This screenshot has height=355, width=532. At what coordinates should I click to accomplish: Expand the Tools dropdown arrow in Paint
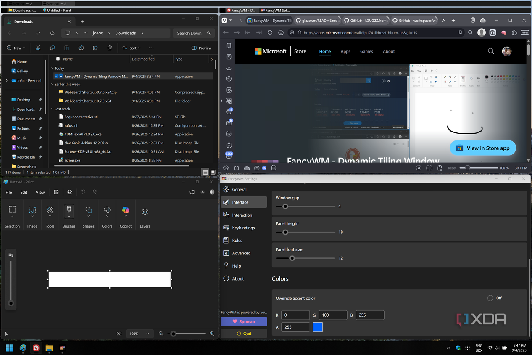[50, 217]
